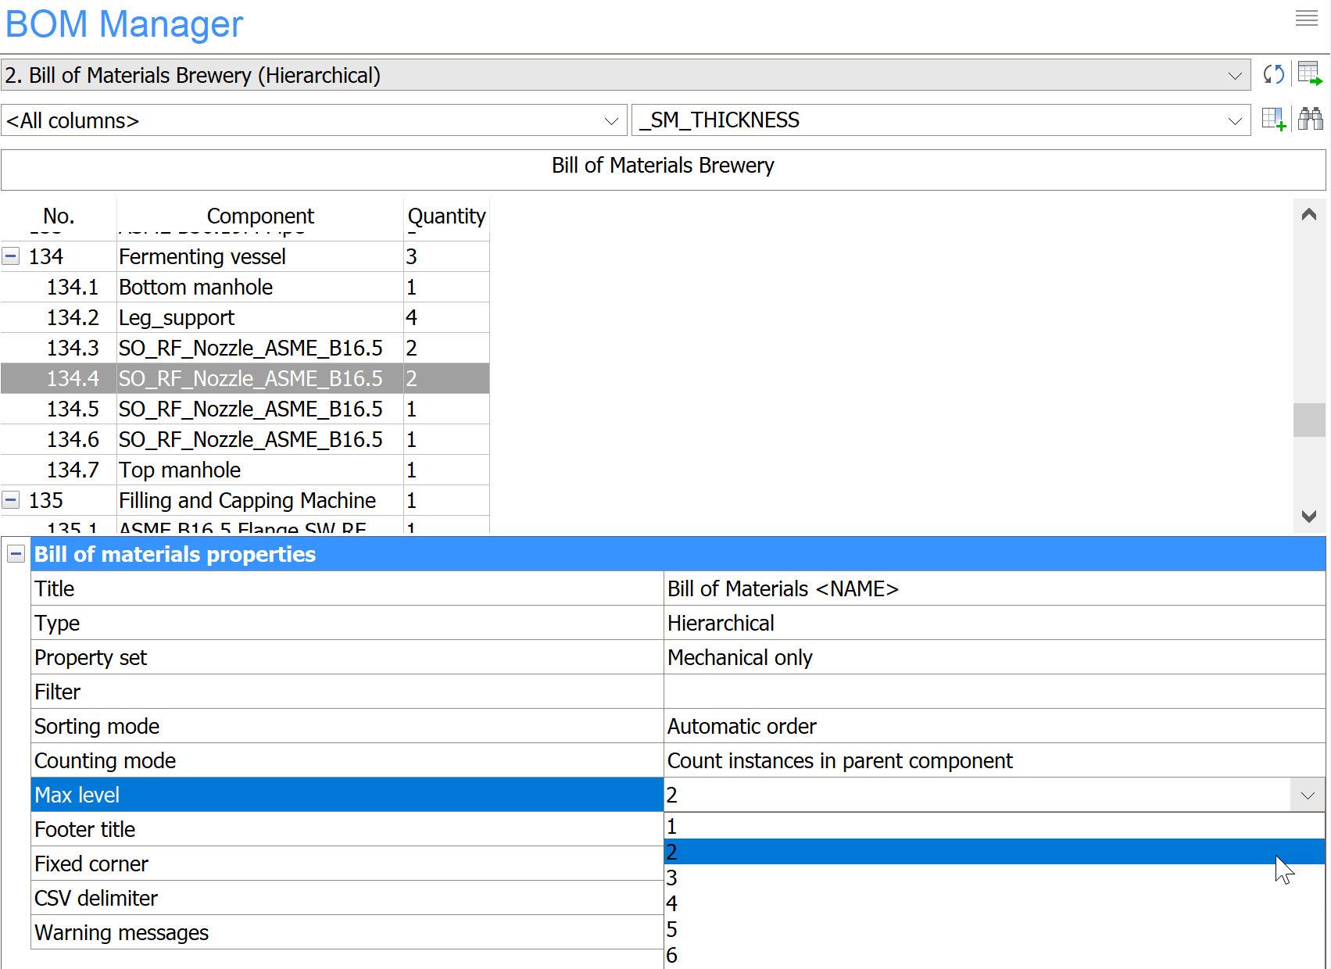Click the Component column header
Viewport: 1331px width, 969px height.
[259, 216]
